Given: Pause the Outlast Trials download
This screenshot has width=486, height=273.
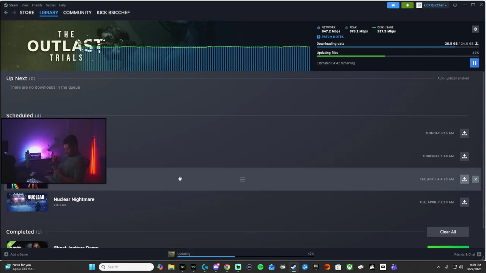Looking at the screenshot, I should 474,63.
